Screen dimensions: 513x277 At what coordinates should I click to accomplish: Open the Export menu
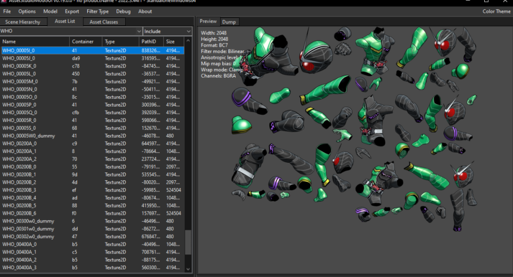pos(72,11)
